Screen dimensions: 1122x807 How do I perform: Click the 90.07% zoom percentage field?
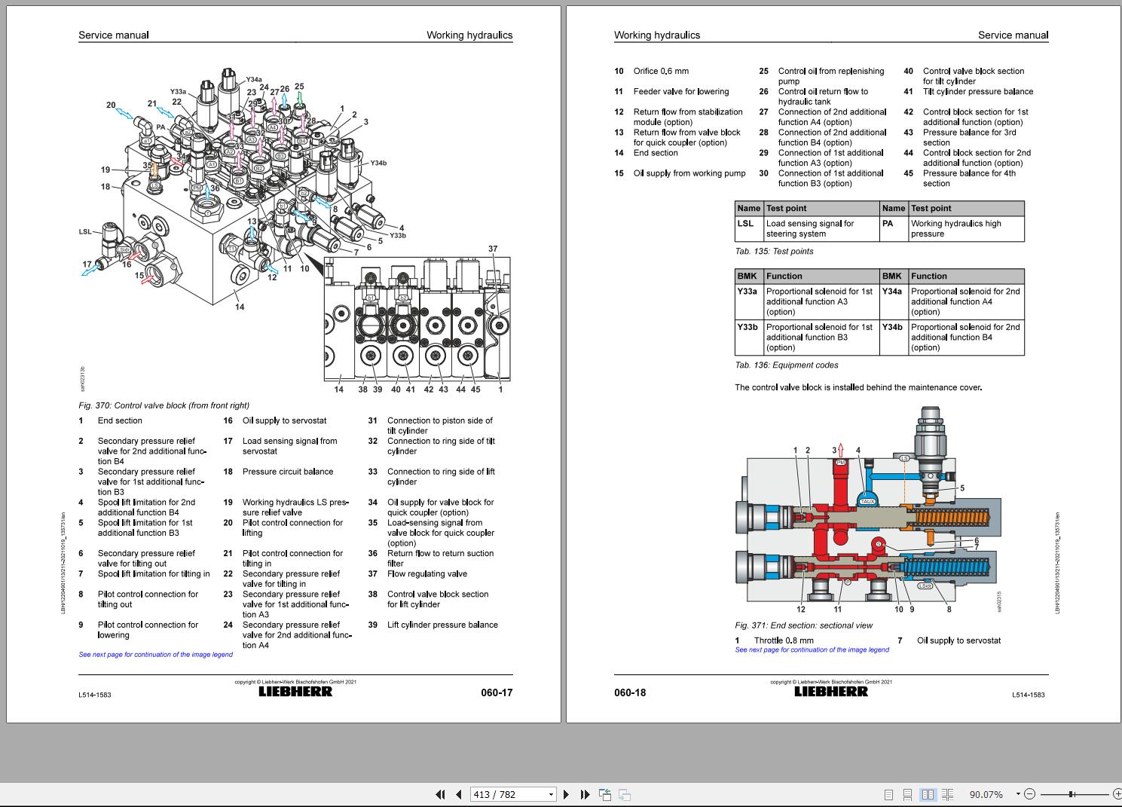tap(986, 794)
